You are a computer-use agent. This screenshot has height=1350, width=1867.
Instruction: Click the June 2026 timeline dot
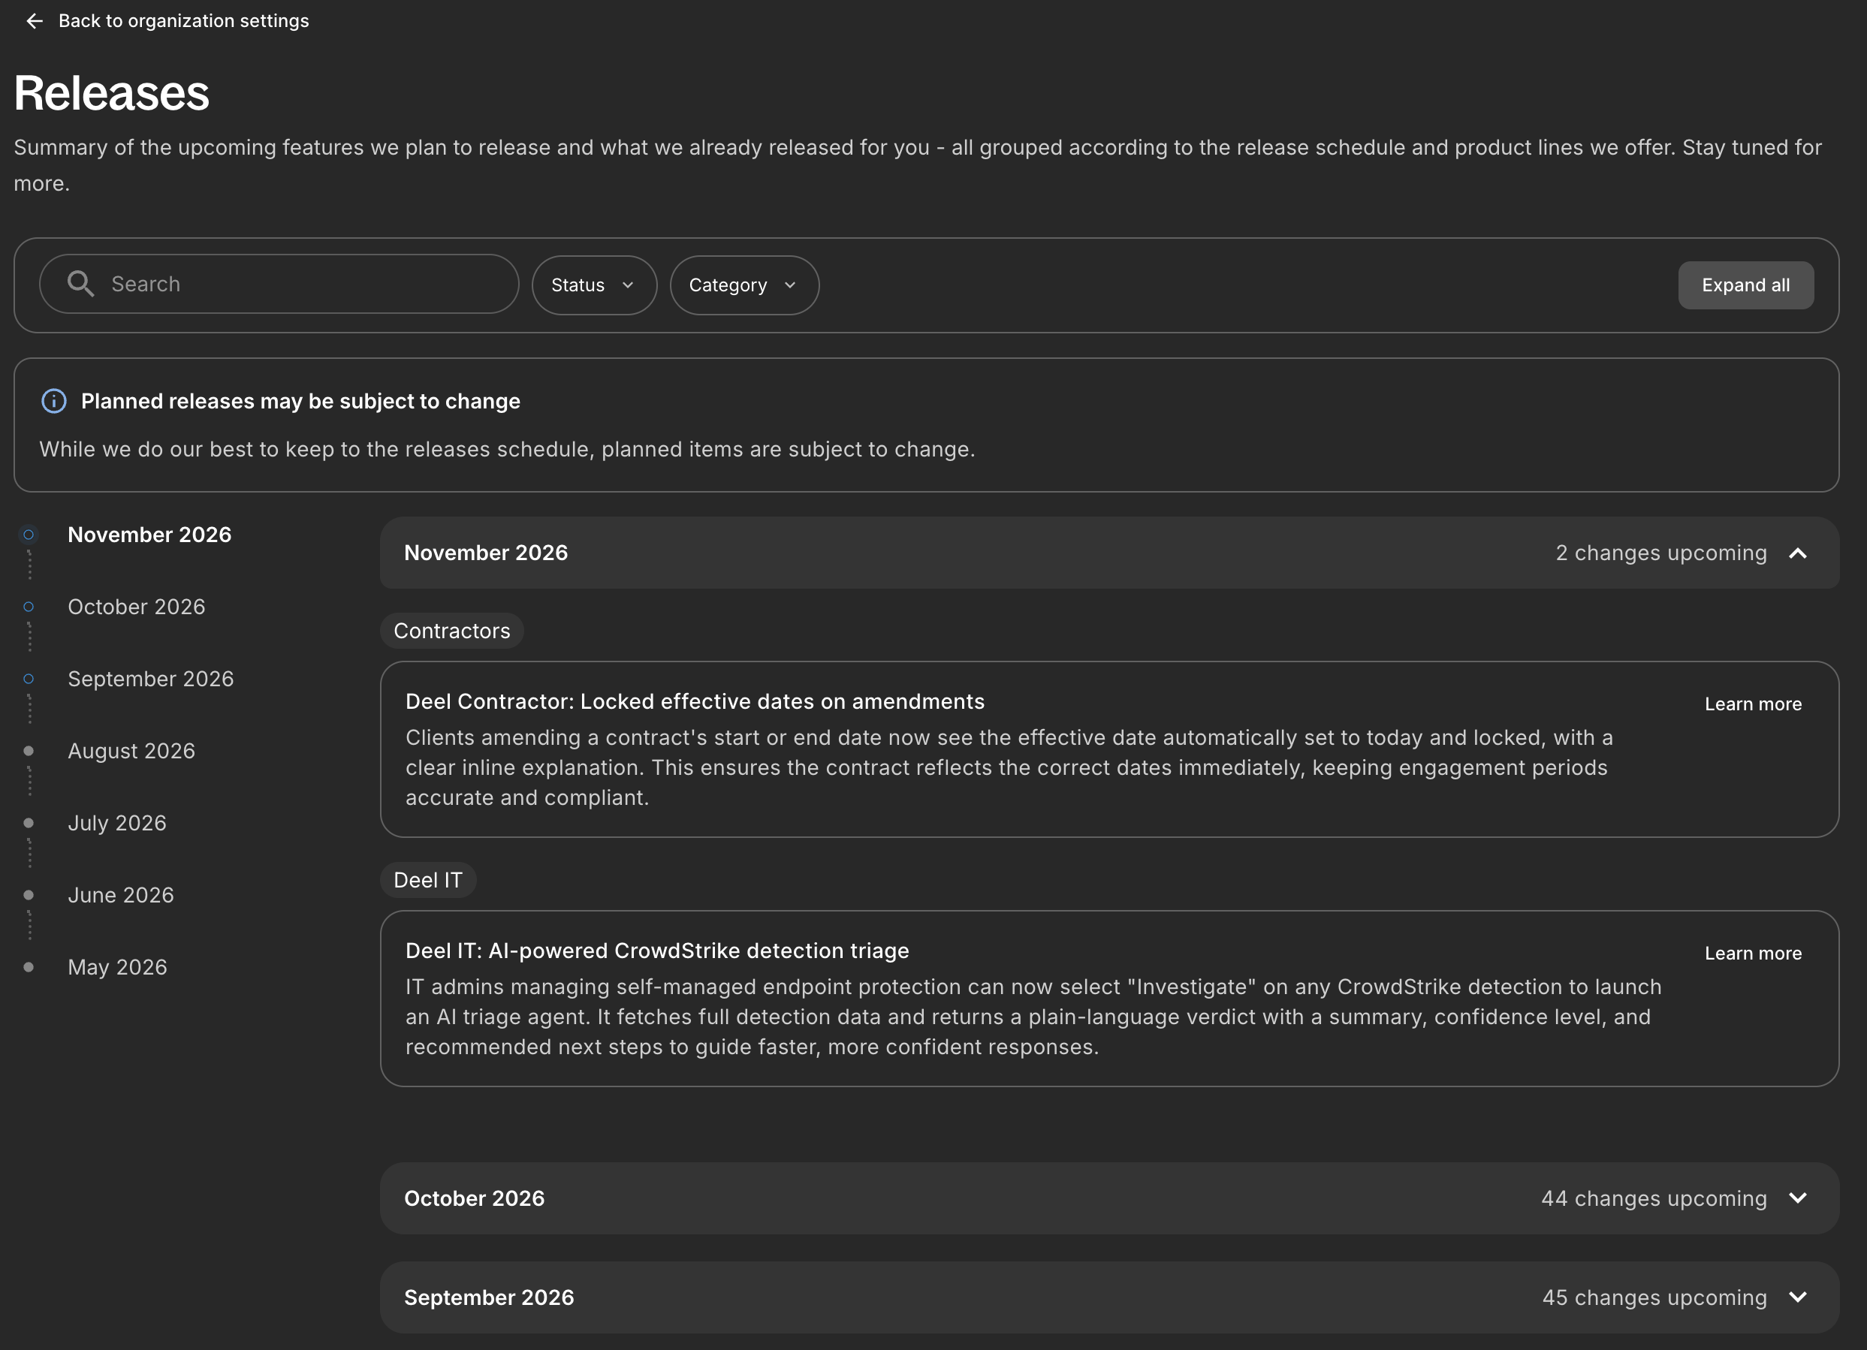(x=29, y=895)
